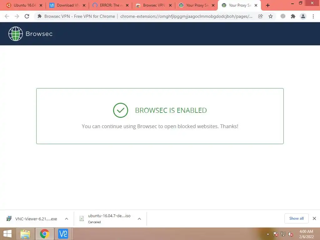Click the chrome-extension URL in address bar
320x240 pixels.
tap(186, 16)
